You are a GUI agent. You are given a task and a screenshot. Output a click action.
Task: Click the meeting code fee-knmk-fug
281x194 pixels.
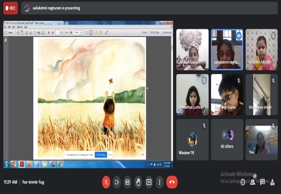33,182
